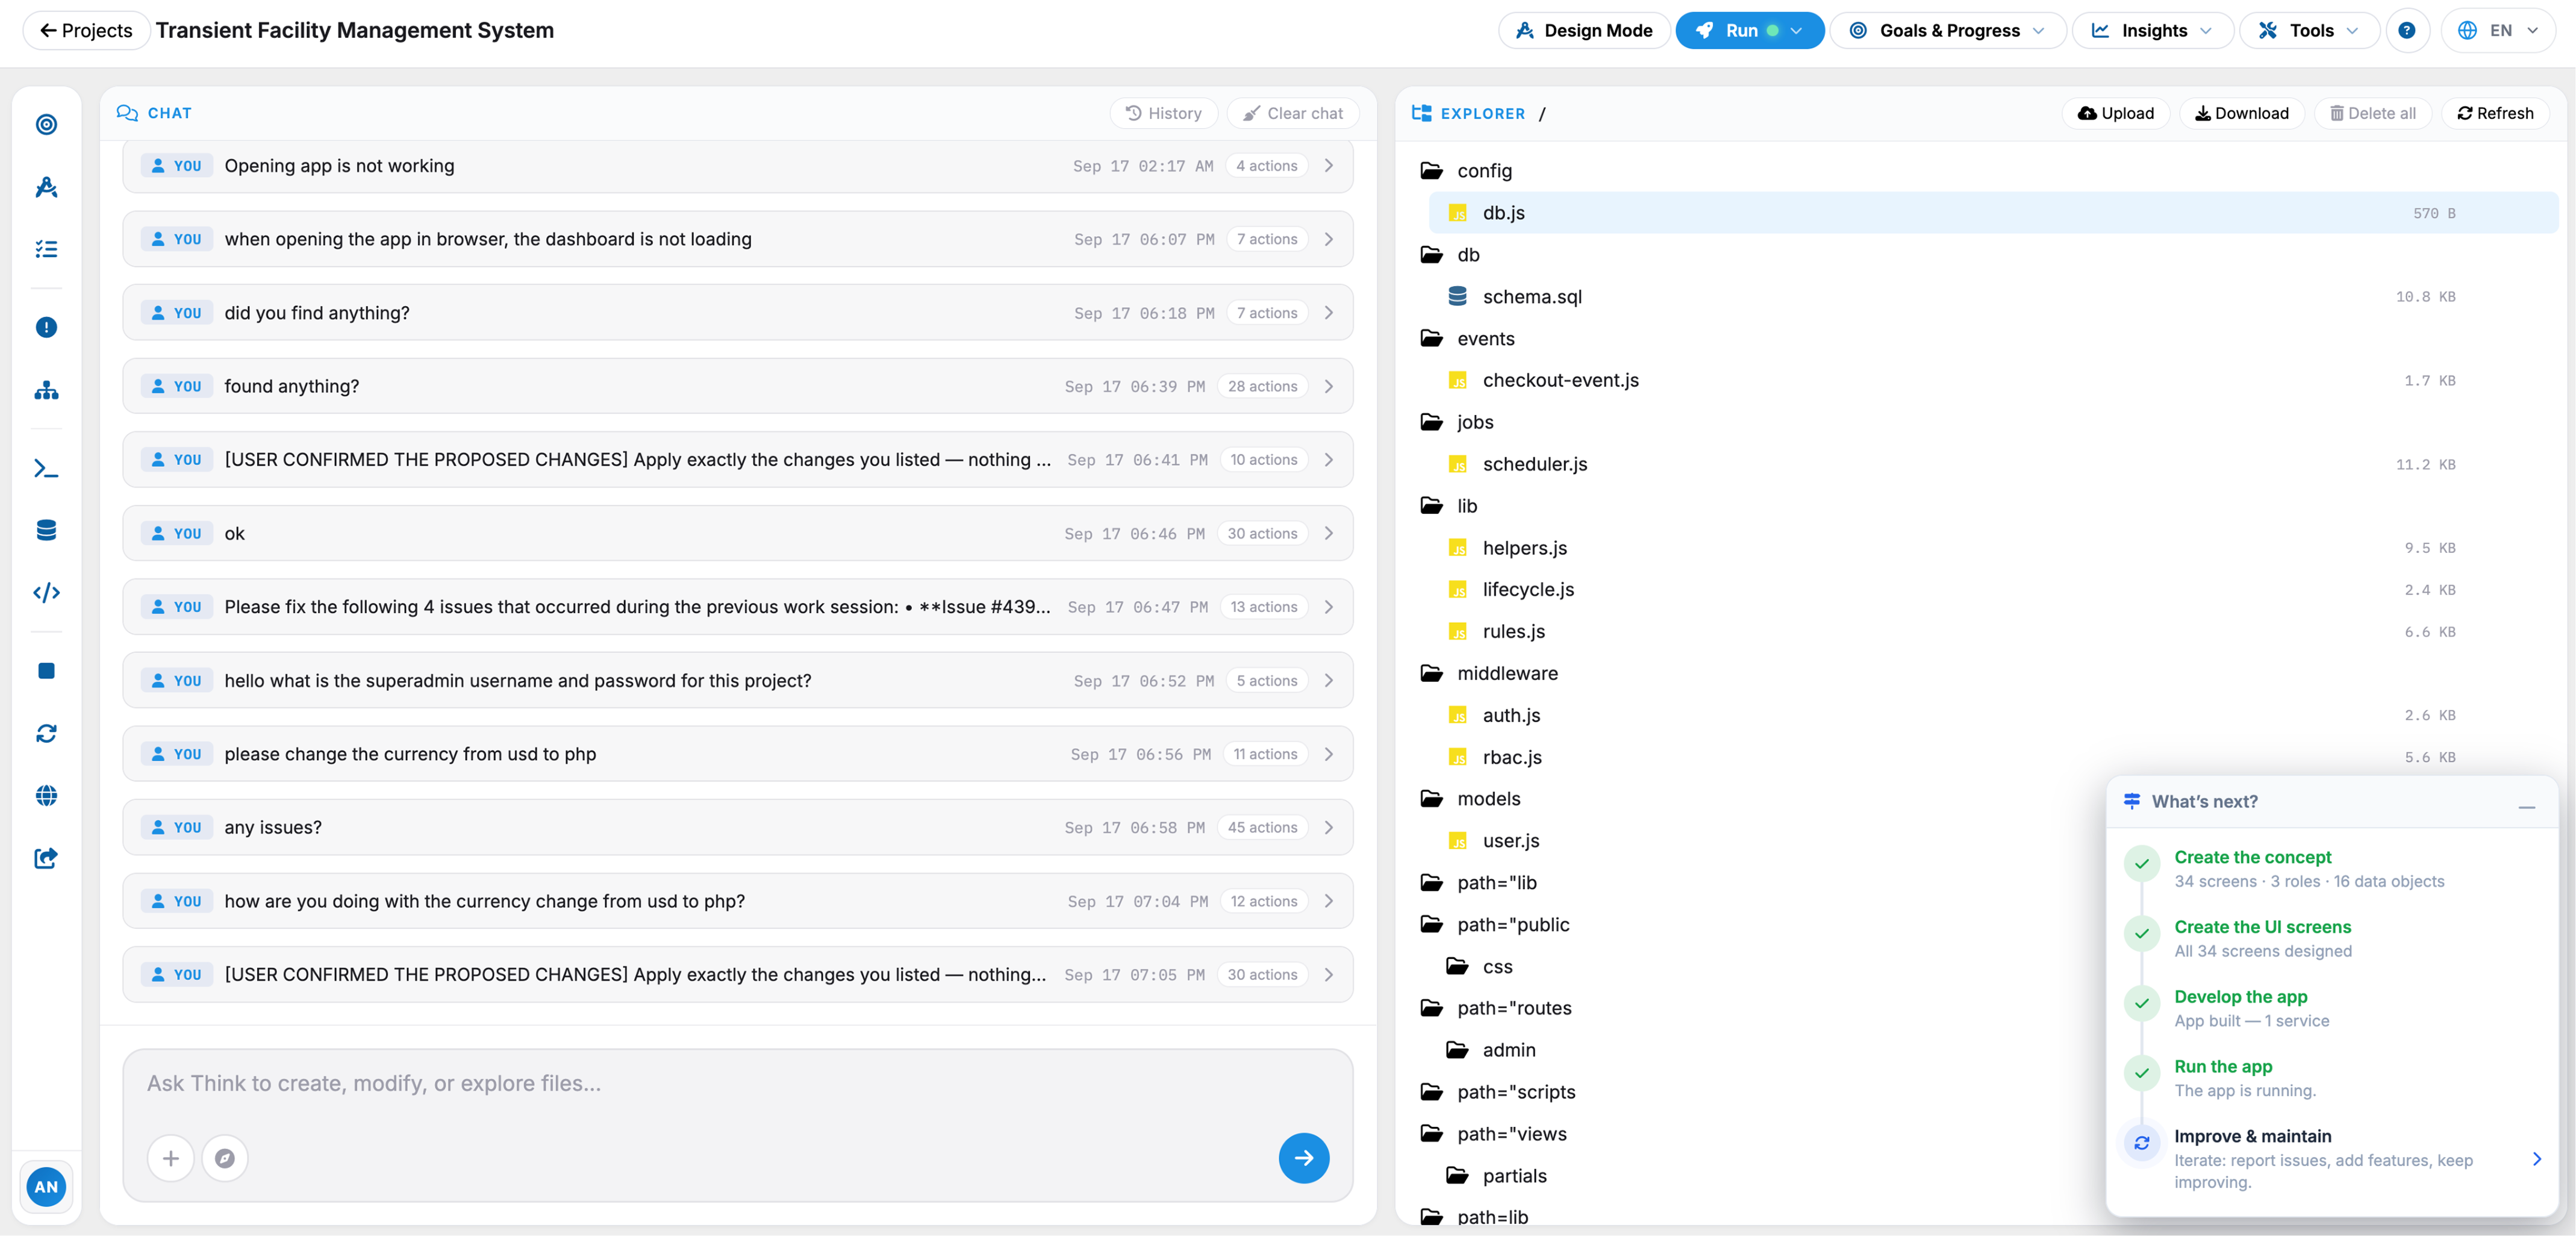Send the chat message with arrow button
This screenshot has width=2576, height=1236.
pyautogui.click(x=1304, y=1158)
